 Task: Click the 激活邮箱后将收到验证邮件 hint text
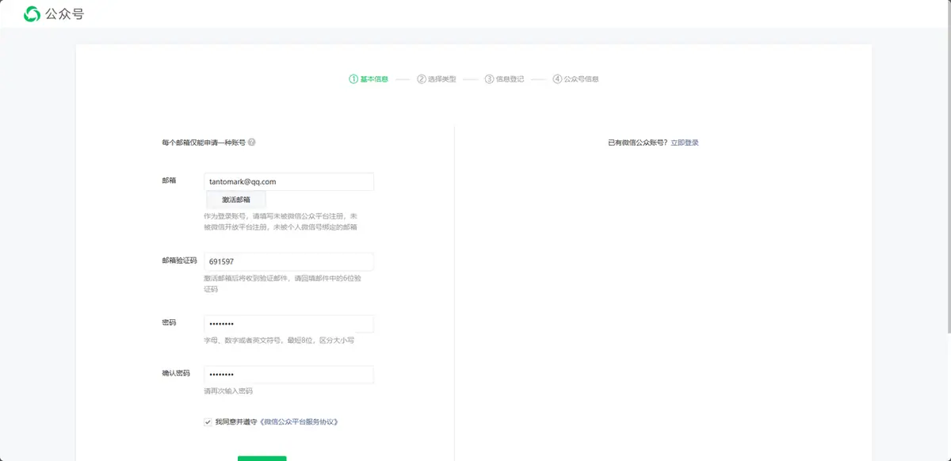[x=282, y=284]
